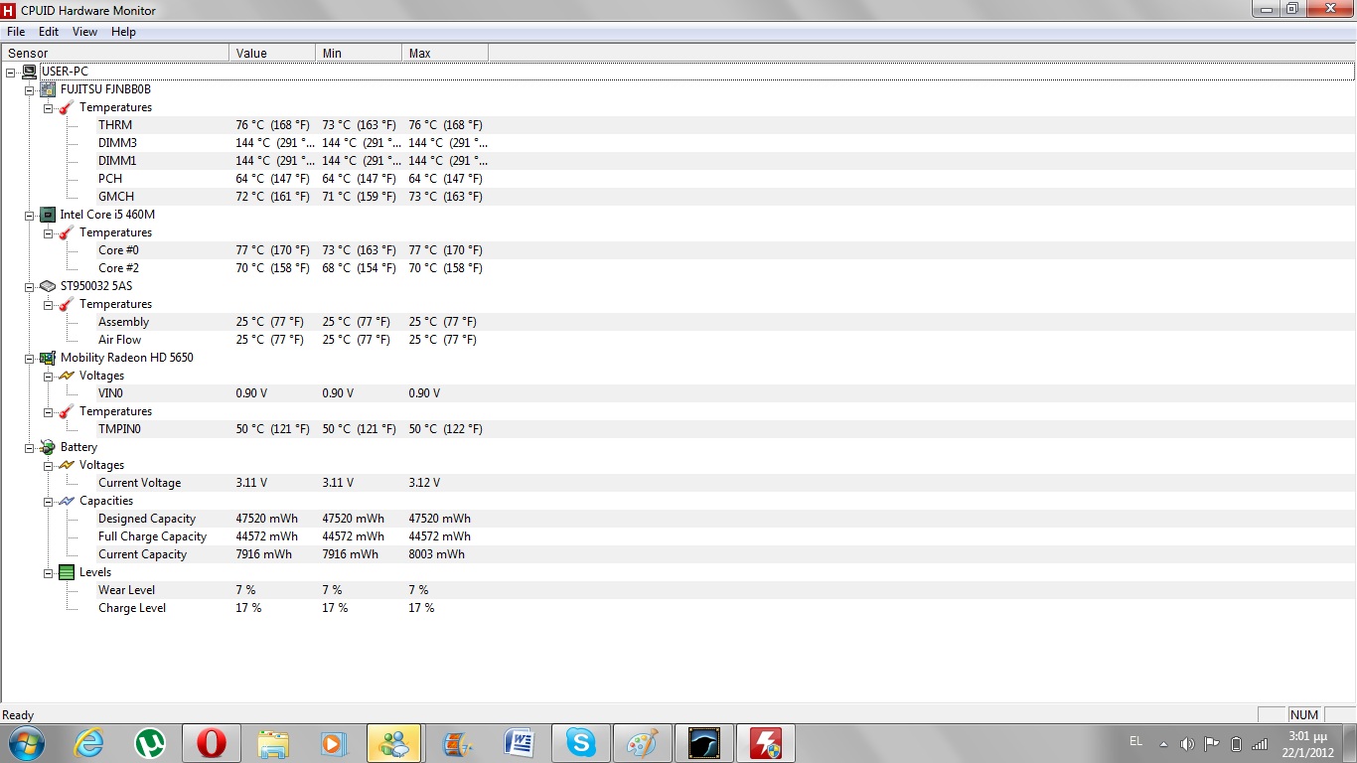Open Skype from the taskbar

[581, 742]
